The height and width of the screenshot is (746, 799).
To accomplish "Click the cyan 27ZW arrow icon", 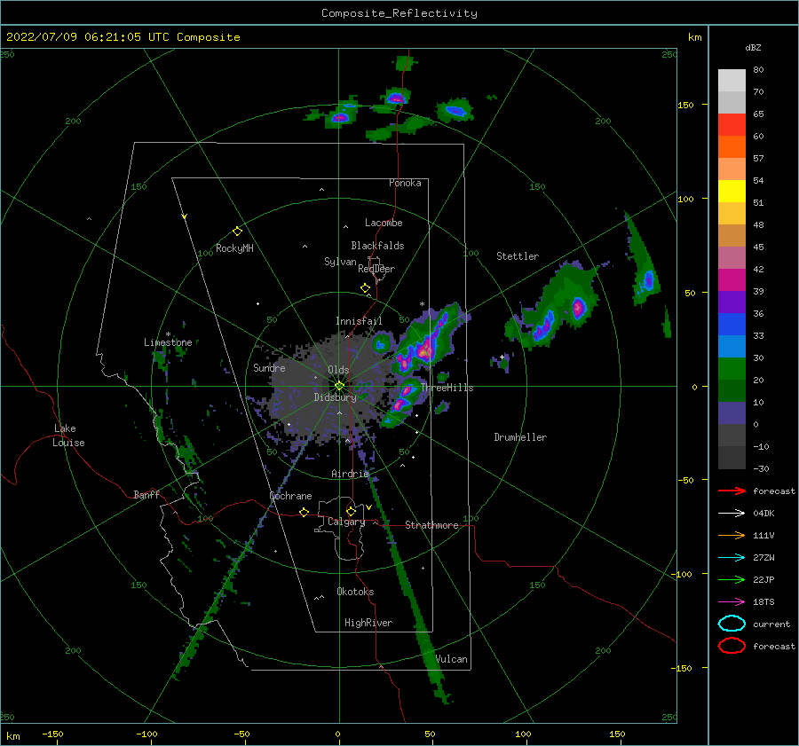I will pos(732,558).
